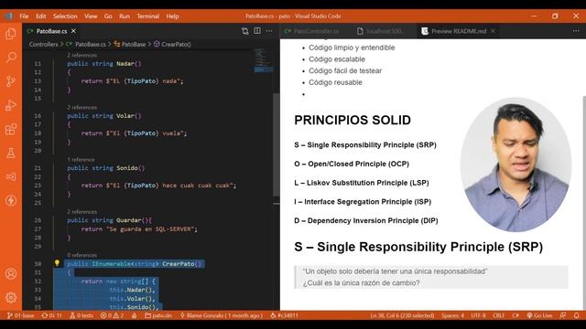Screen dimensions: 586x329
Task: Open the Manage gear icon
Action: pos(11,297)
